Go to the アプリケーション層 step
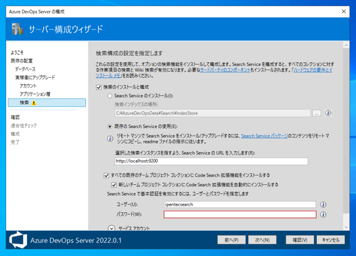Viewport: 356px width, 256px height. 35,94
